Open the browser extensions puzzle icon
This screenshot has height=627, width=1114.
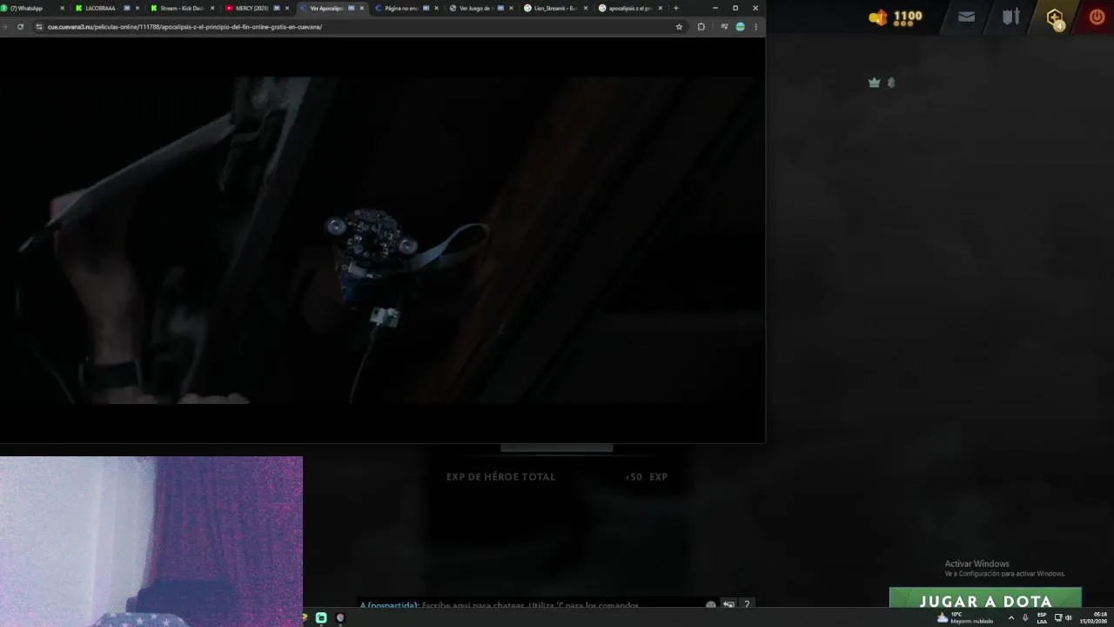click(701, 27)
